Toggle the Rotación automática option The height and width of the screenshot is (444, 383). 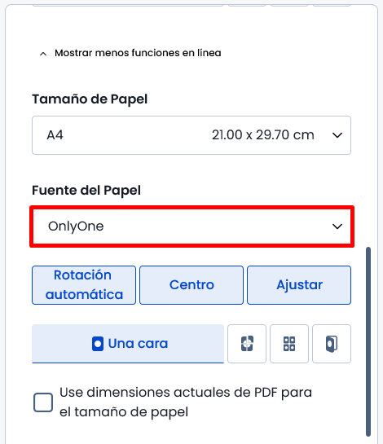tap(84, 285)
